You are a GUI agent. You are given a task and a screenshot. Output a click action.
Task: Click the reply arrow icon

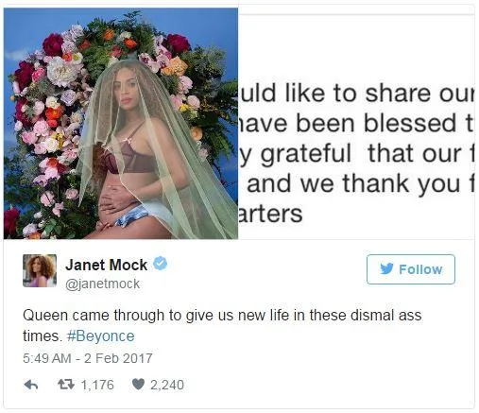[x=31, y=385]
